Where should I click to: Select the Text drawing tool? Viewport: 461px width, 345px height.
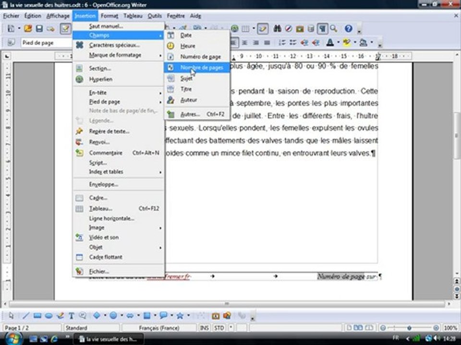tap(71, 316)
